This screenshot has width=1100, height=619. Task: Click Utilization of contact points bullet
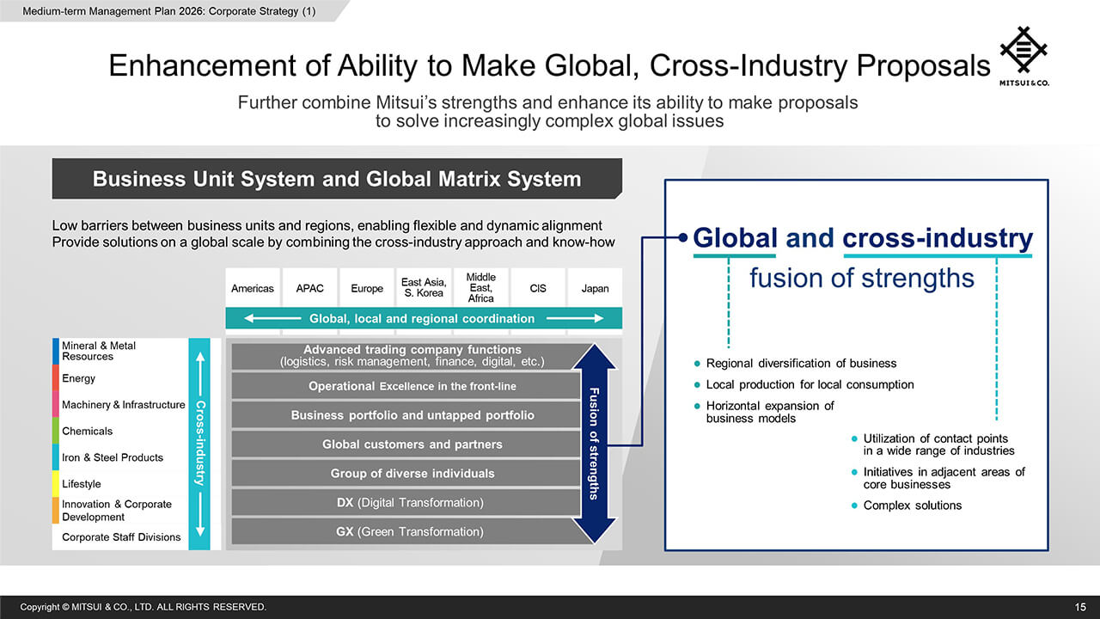pyautogui.click(x=938, y=444)
